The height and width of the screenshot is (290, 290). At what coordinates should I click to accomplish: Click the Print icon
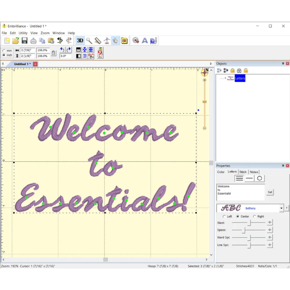(33, 41)
